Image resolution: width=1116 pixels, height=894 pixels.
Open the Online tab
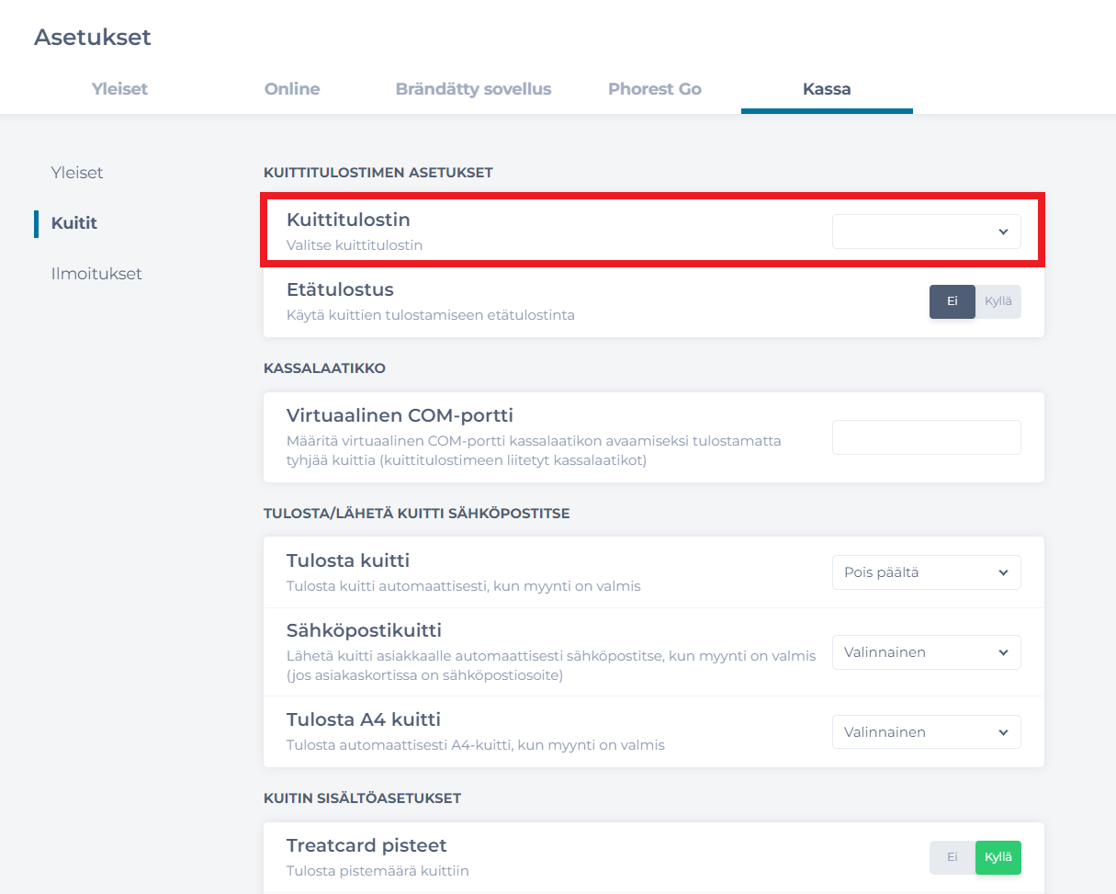click(292, 89)
